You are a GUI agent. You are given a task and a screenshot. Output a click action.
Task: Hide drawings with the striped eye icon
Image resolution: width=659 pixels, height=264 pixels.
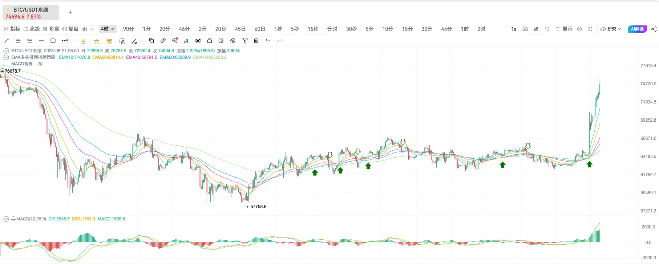(233, 41)
